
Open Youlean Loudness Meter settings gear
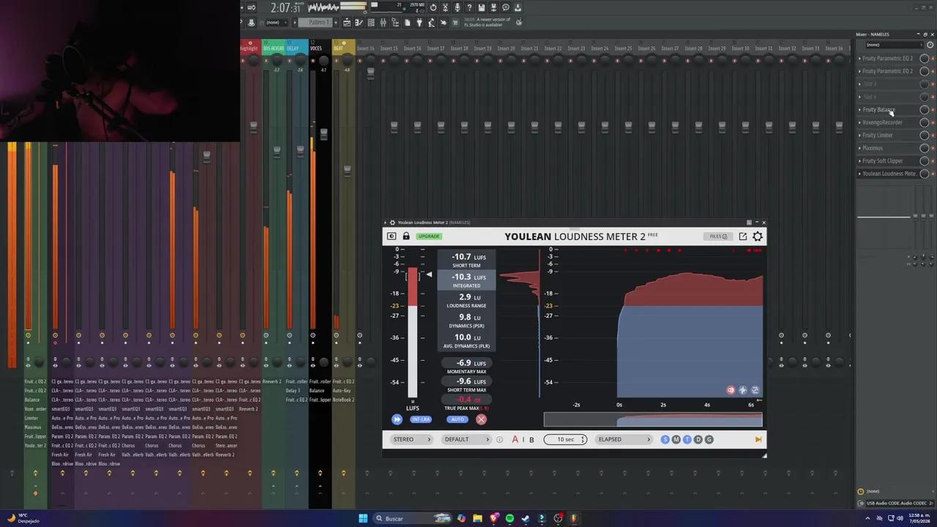pos(758,236)
